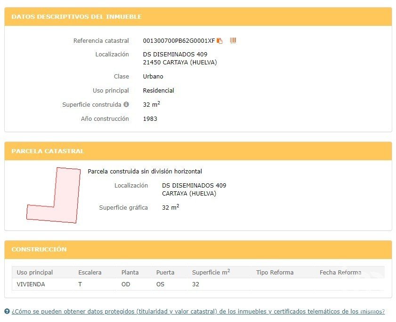Copy the cadastral reference with the clipboard icon
The width and height of the screenshot is (396, 322).
220,41
